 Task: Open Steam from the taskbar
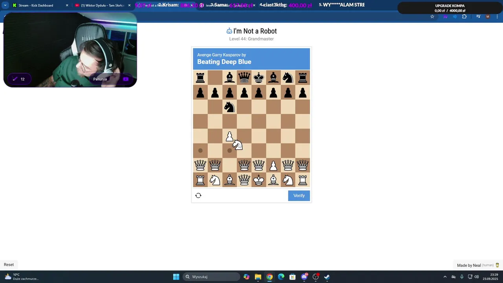(327, 277)
